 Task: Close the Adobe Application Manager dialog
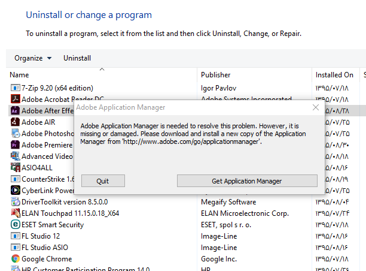pyautogui.click(x=316, y=107)
